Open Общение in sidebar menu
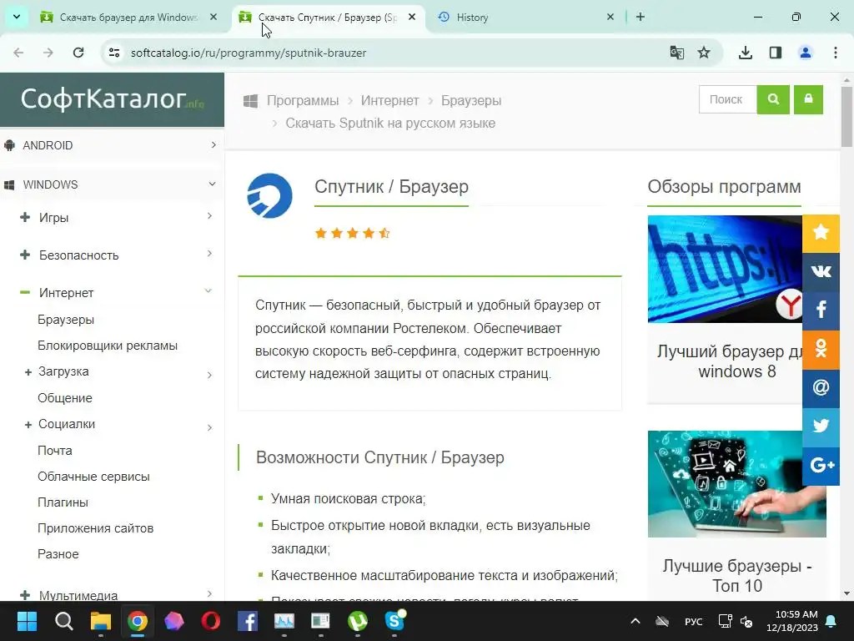The height and width of the screenshot is (641, 854). pos(65,398)
